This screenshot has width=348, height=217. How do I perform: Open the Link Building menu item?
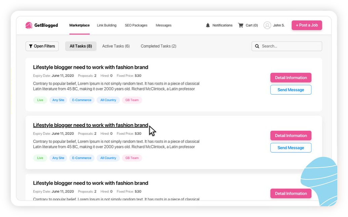(107, 25)
